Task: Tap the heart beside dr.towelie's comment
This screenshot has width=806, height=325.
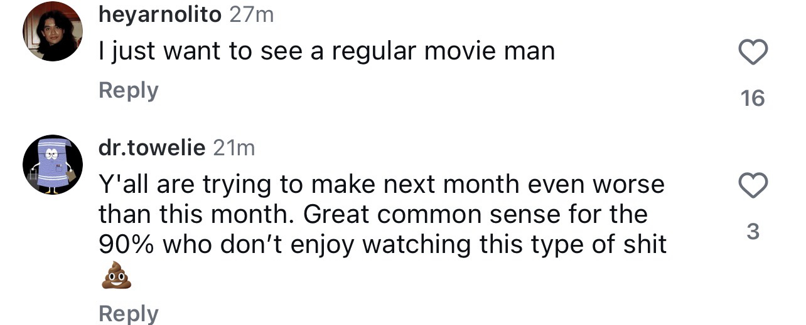Action: pos(753,185)
